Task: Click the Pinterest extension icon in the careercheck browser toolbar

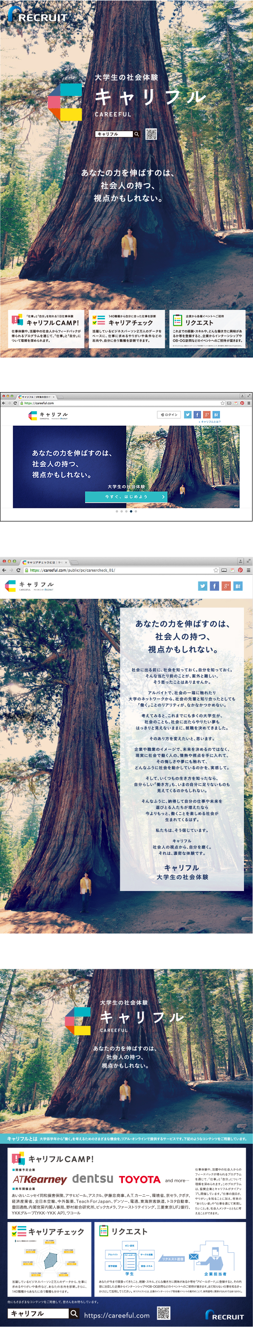Action: pos(240,570)
